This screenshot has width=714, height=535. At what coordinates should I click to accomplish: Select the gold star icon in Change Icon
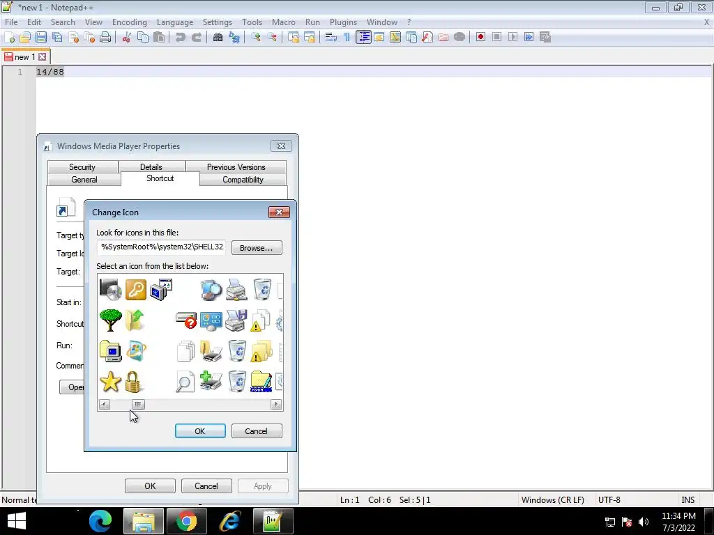(110, 381)
